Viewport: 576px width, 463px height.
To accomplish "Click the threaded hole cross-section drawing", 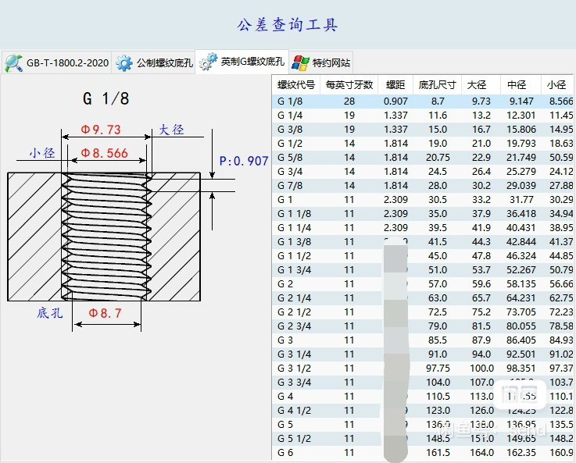I will (x=104, y=237).
